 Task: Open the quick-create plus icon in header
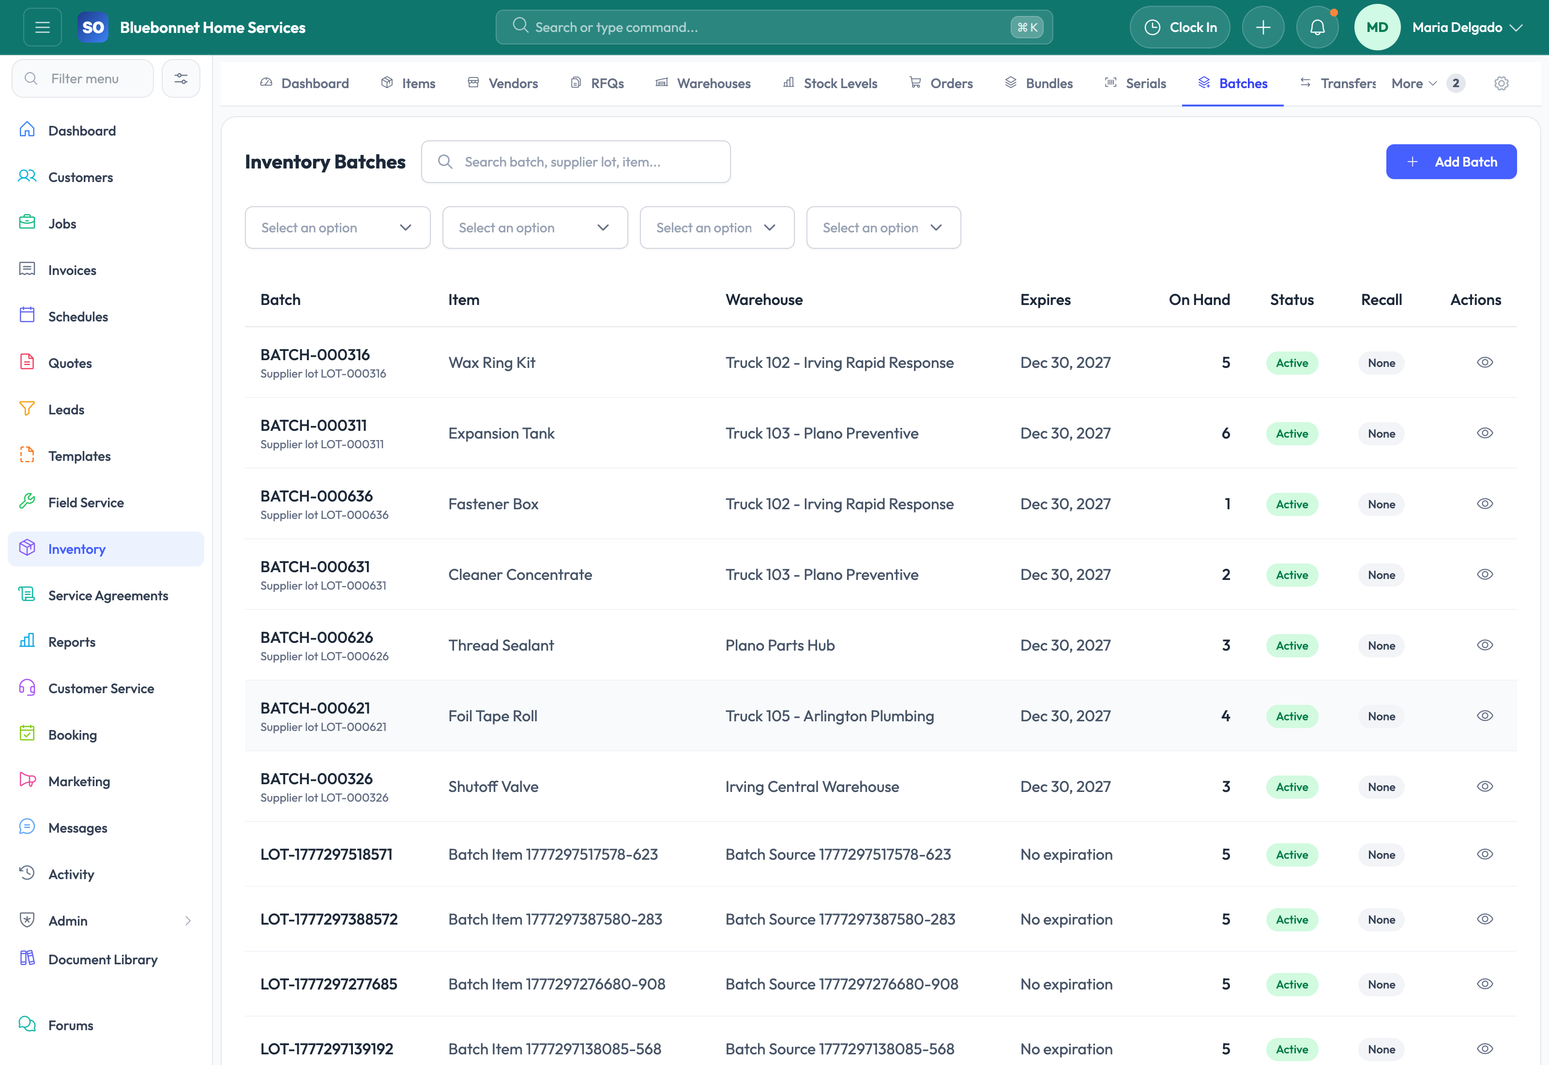click(x=1263, y=28)
